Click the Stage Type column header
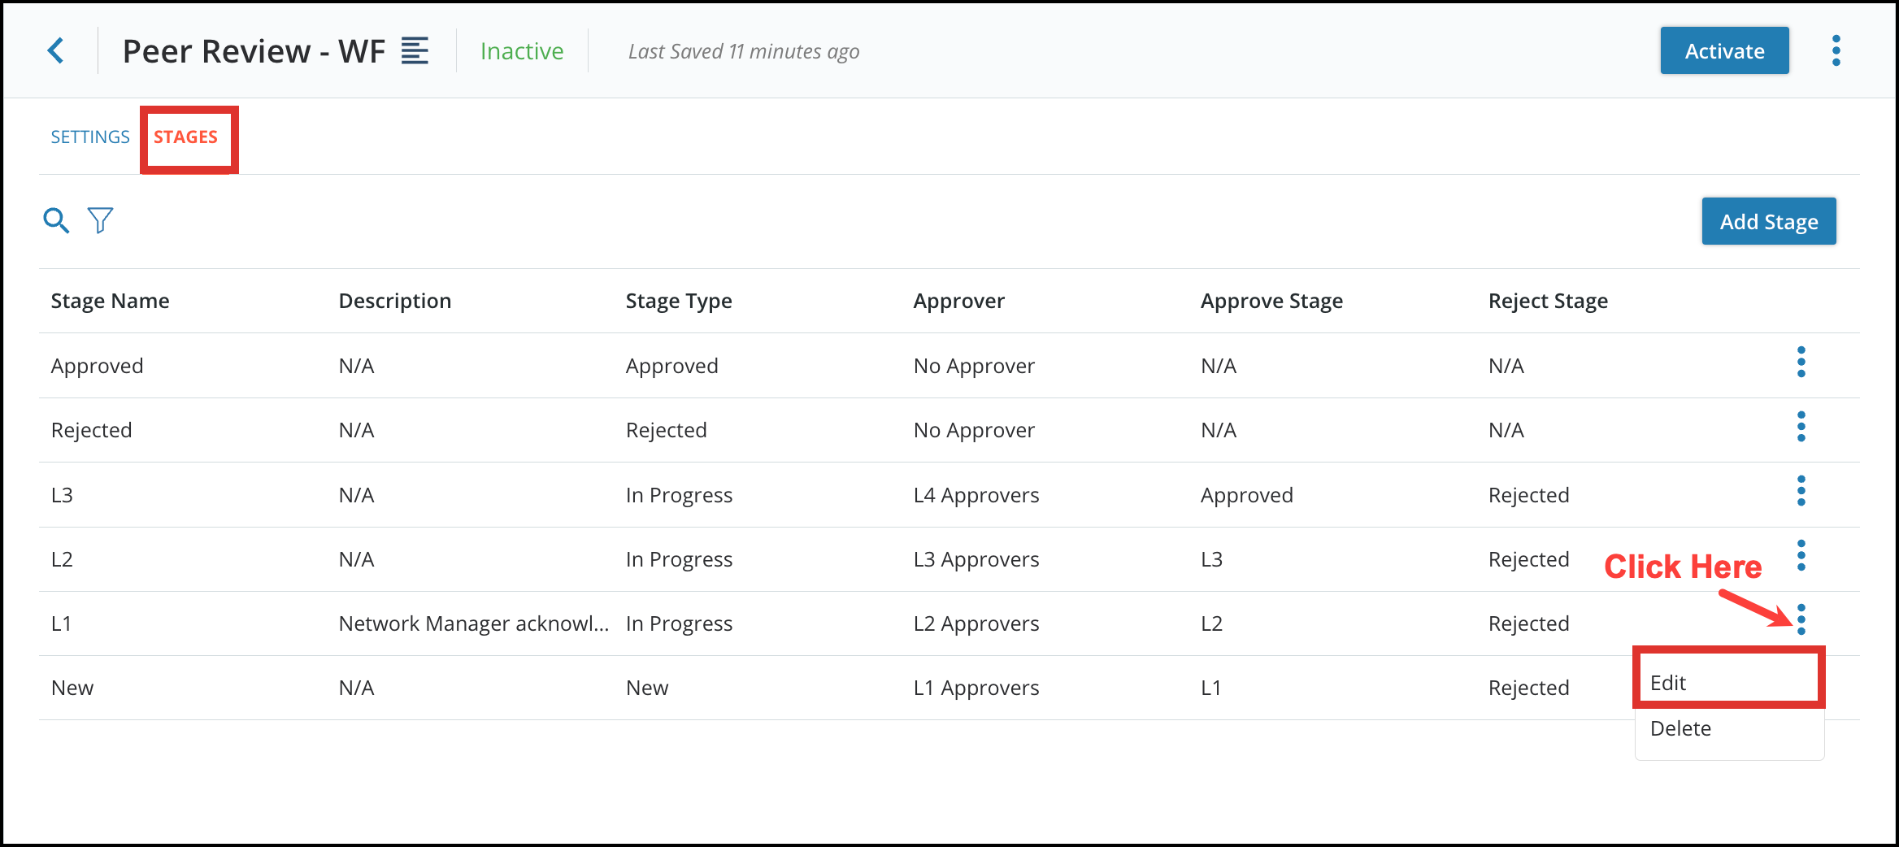The width and height of the screenshot is (1899, 847). tap(679, 301)
